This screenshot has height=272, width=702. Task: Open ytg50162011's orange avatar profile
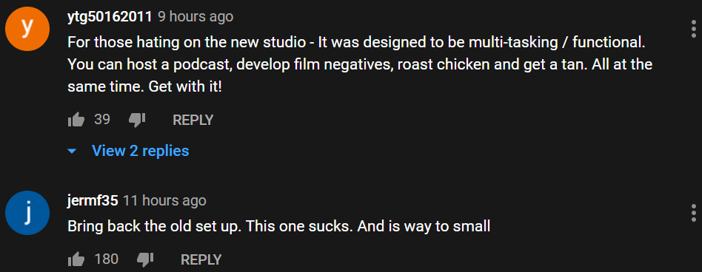pos(27,29)
